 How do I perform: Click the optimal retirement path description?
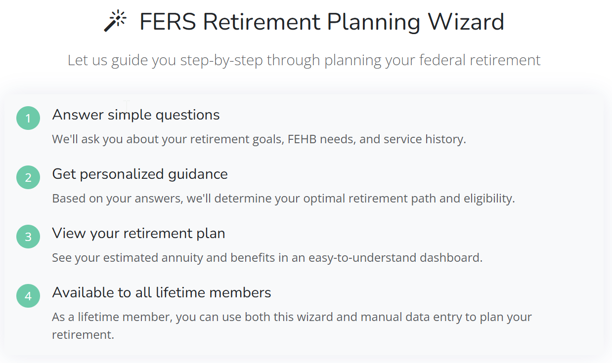tap(283, 199)
